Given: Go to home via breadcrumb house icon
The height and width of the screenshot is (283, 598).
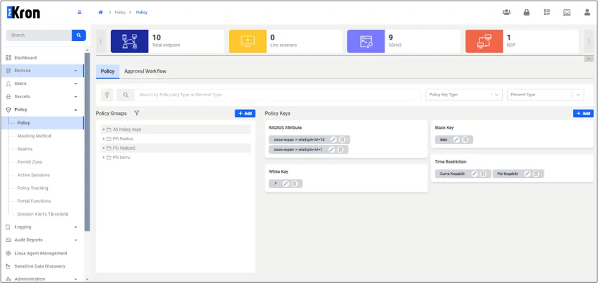Looking at the screenshot, I should pos(101,12).
